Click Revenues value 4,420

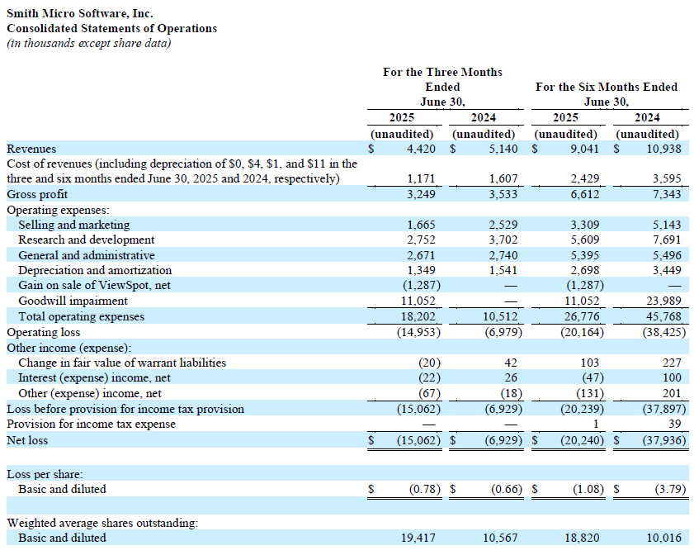coord(421,149)
